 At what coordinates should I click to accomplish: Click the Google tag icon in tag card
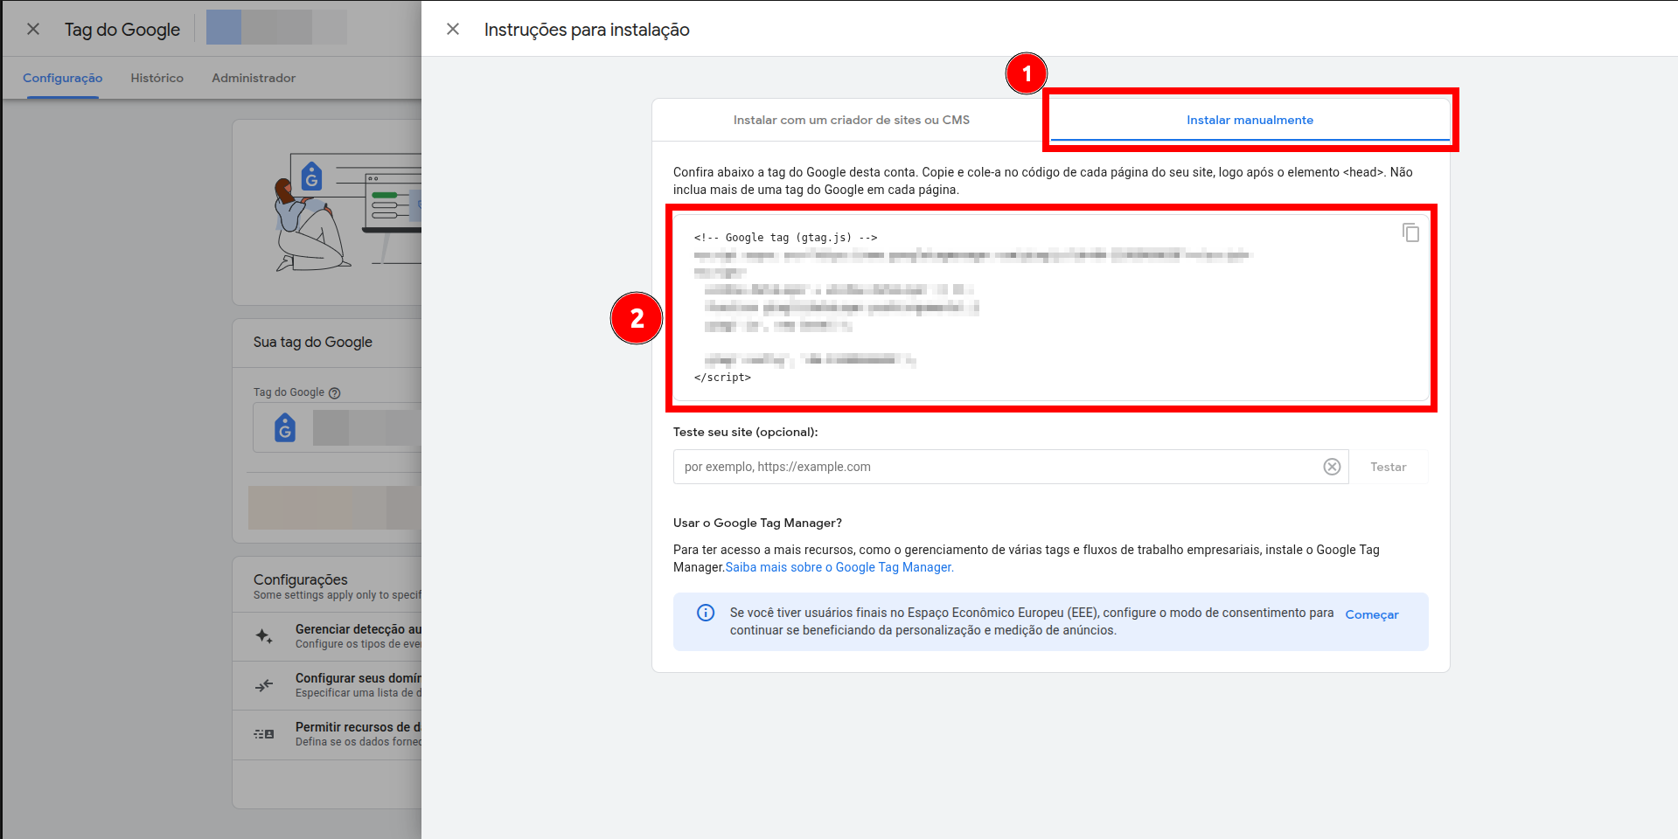pyautogui.click(x=285, y=428)
